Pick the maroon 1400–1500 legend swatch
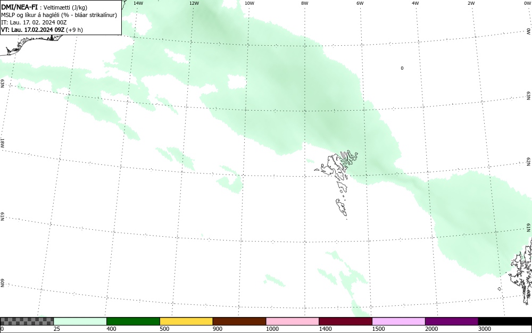This screenshot has width=532, height=333. [x=345, y=321]
